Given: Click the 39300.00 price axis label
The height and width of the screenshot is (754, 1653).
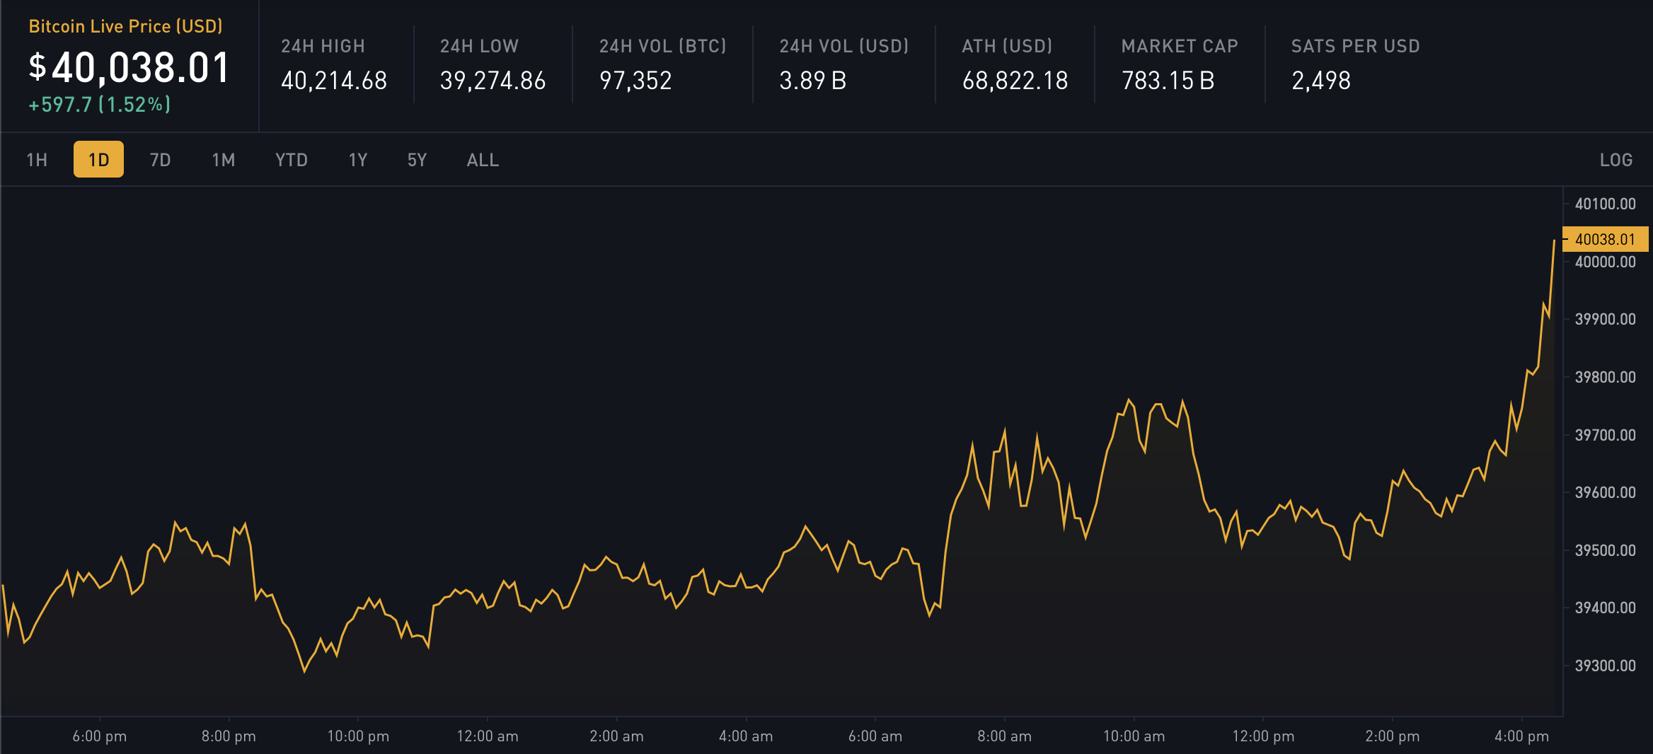Looking at the screenshot, I should click(1605, 666).
